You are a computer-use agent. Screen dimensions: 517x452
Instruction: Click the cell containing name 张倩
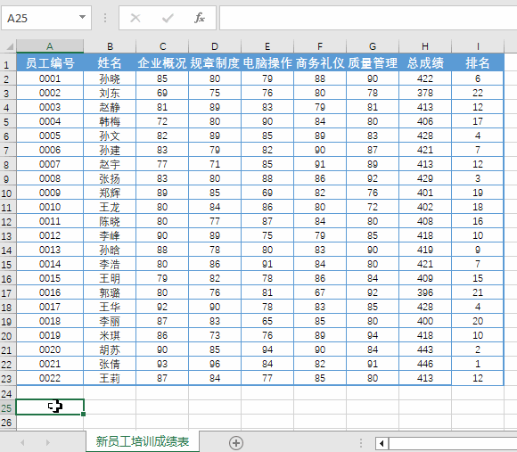(110, 364)
